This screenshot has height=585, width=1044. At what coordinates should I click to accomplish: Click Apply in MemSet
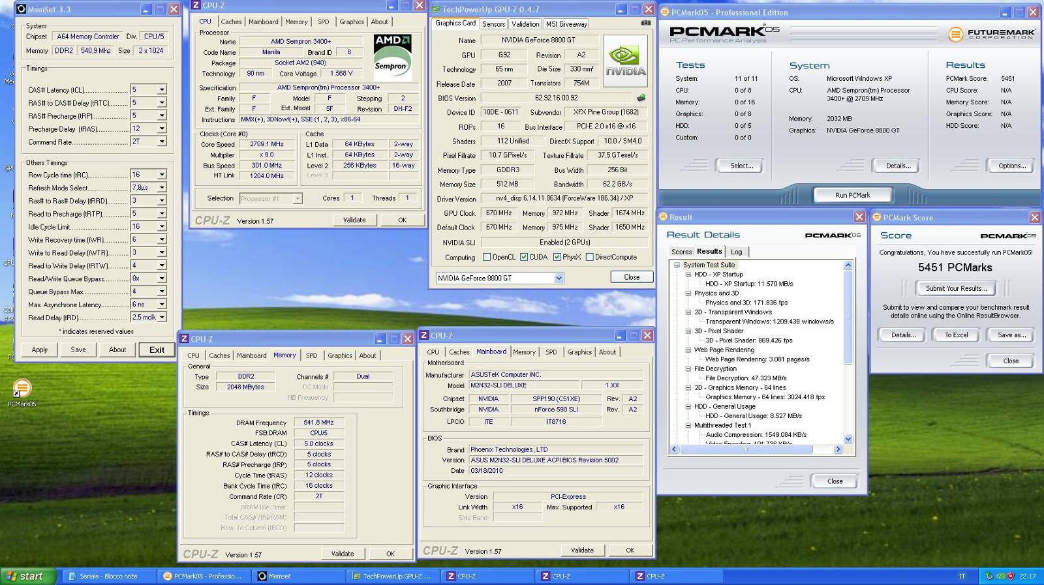point(40,350)
